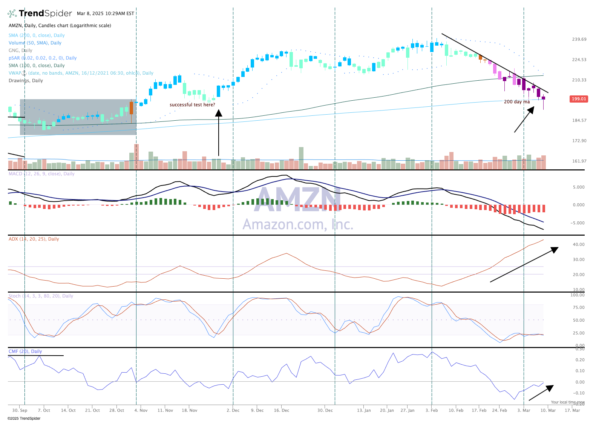Click the arrow pointing at 200 day ma
The width and height of the screenshot is (596, 422).
pos(524,120)
